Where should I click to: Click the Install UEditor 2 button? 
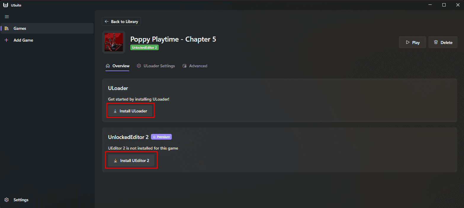click(131, 160)
